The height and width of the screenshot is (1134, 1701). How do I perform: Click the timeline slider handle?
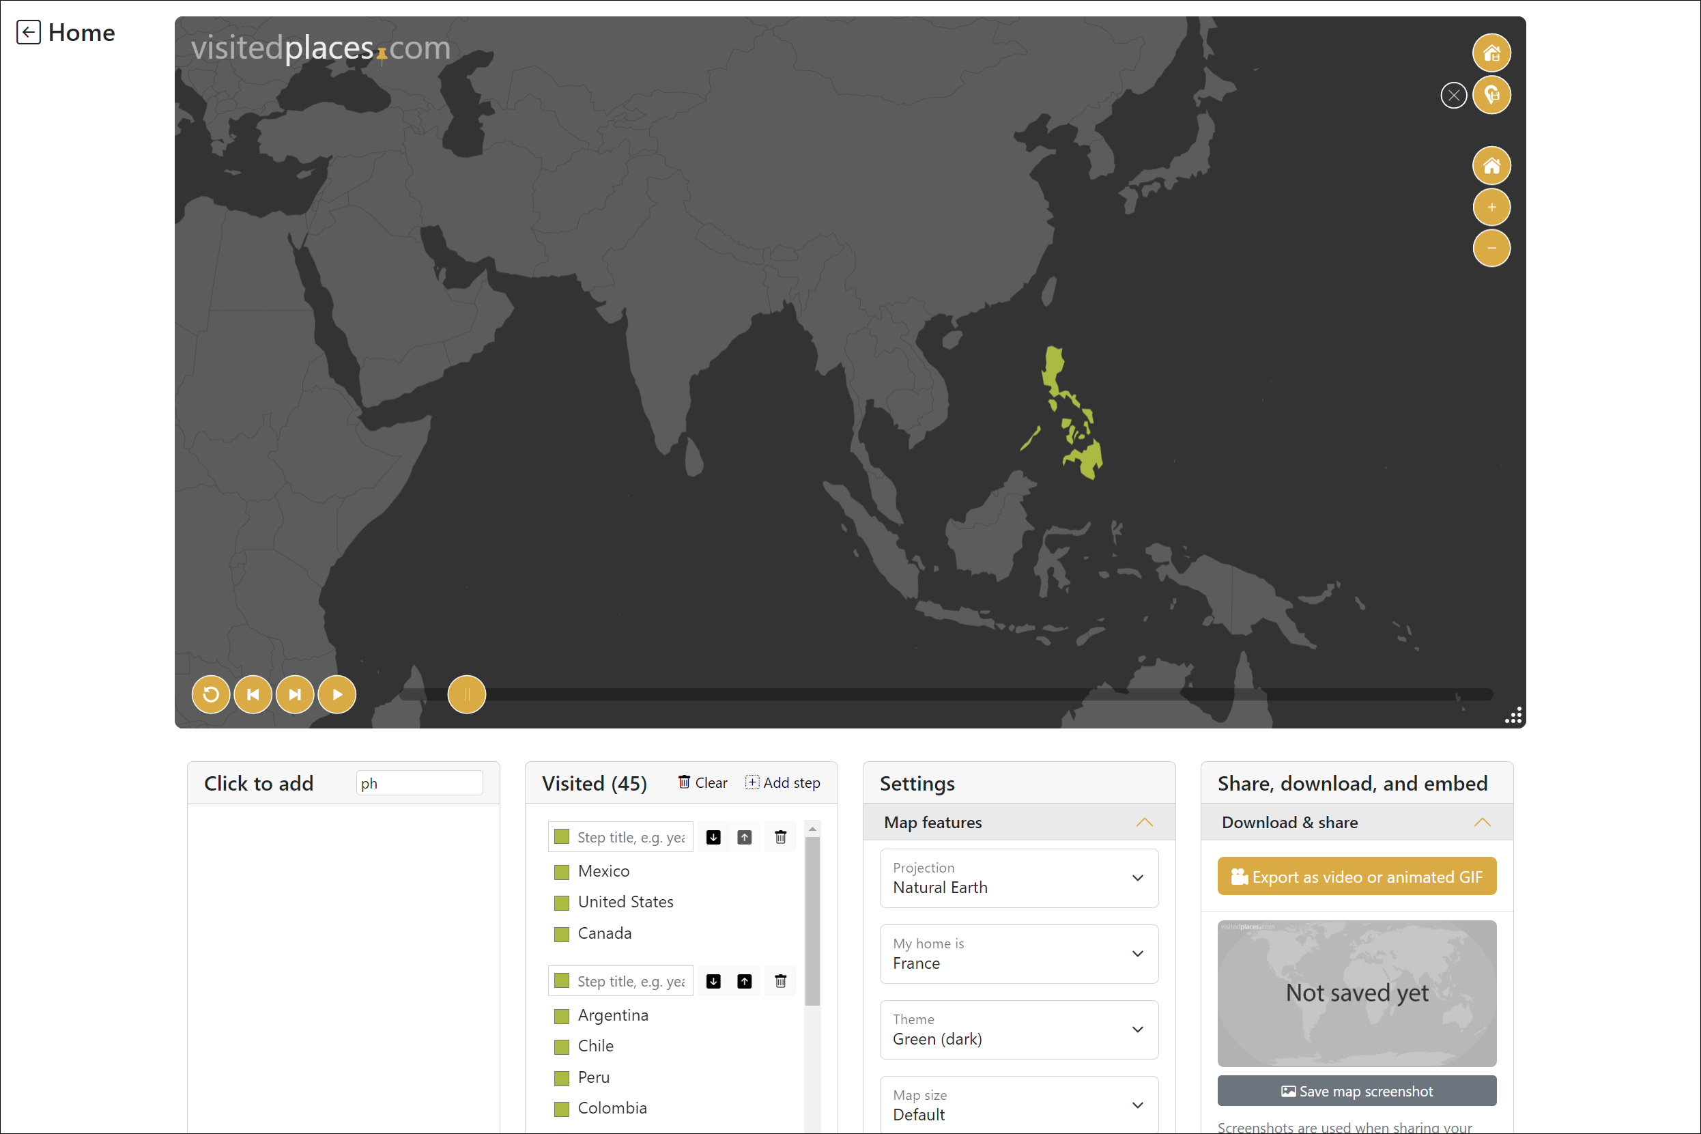pyautogui.click(x=466, y=694)
